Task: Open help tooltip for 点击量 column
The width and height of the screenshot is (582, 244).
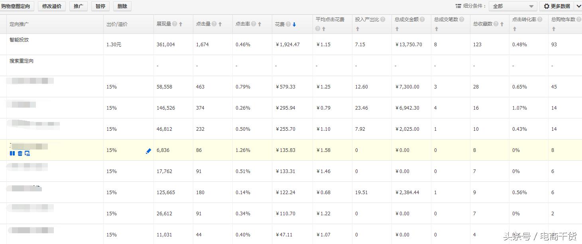Action: (214, 24)
